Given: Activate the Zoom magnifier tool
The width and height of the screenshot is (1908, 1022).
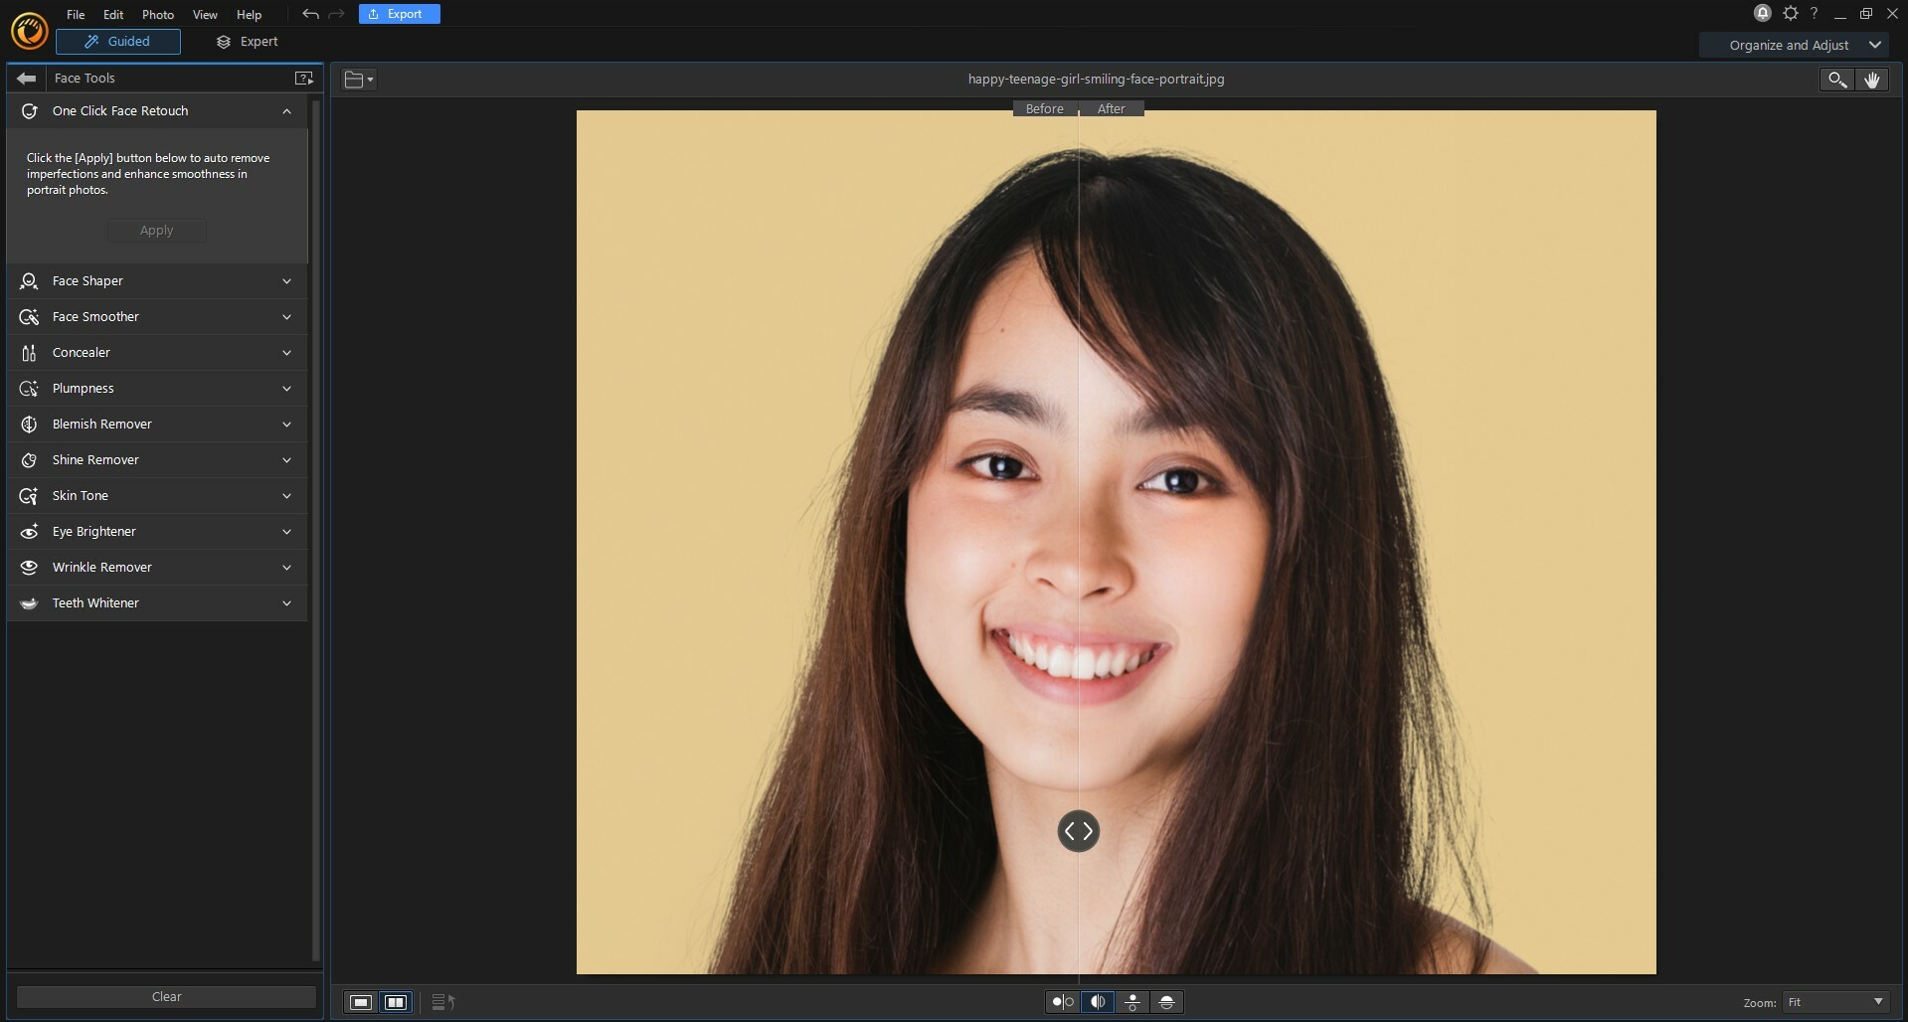Looking at the screenshot, I should coord(1834,80).
